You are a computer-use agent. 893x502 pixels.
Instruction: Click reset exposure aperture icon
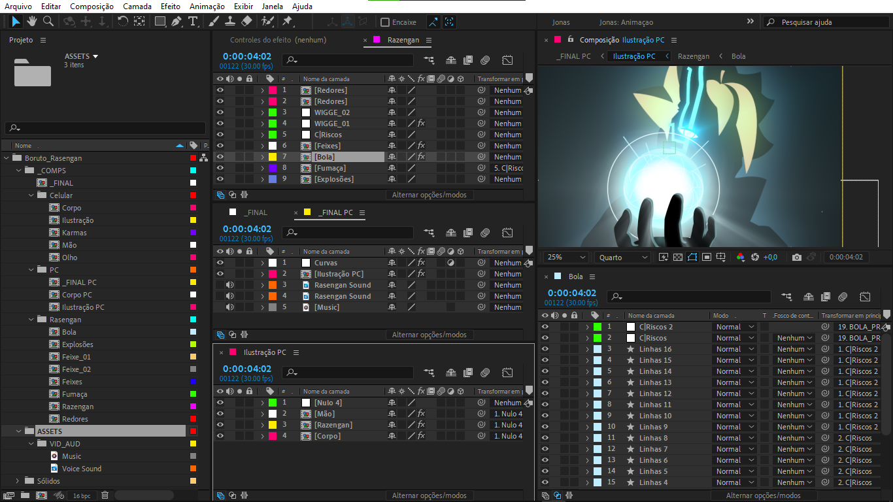755,258
